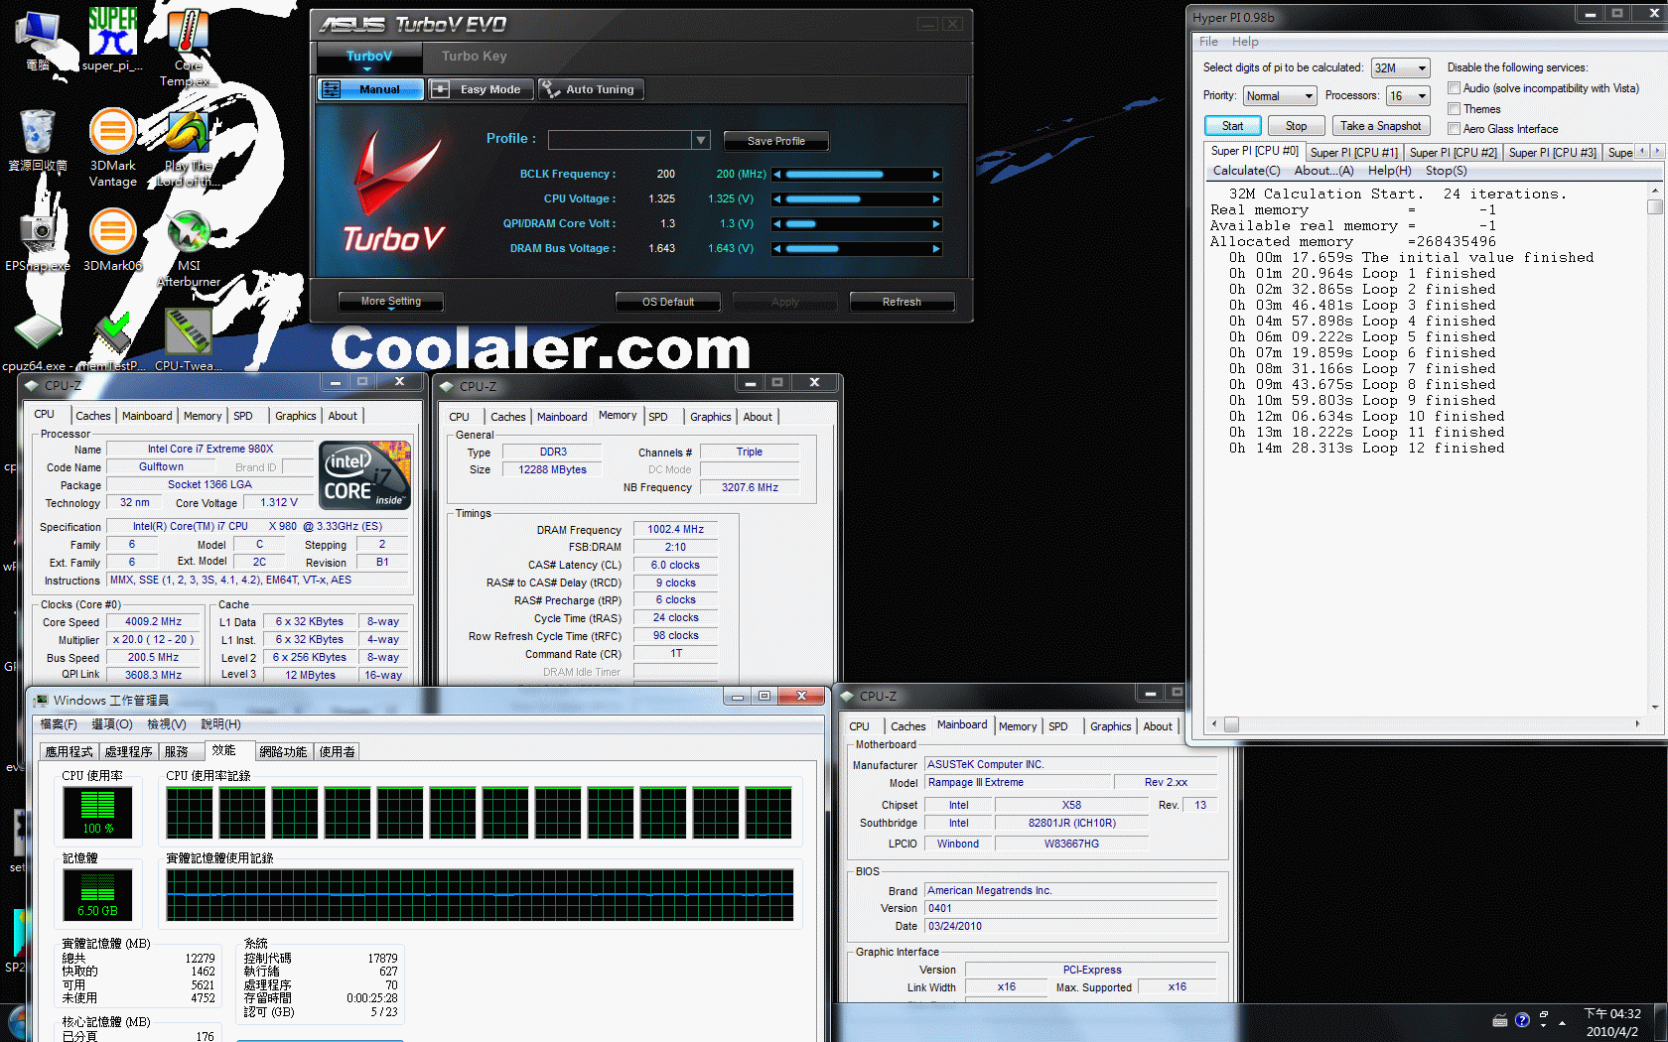Click the Auto Tuning icon in TurboV

coord(550,89)
